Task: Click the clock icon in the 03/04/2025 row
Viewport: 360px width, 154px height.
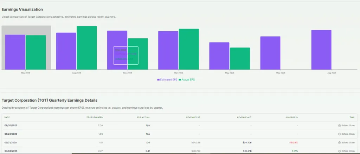Action: 340,151
